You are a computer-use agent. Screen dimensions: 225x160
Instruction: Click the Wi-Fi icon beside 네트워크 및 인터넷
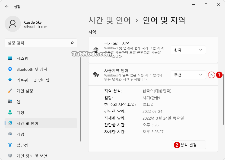coord(10,80)
